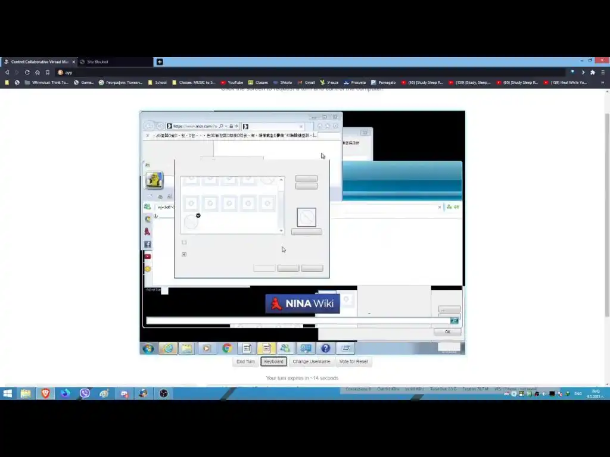The width and height of the screenshot is (610, 457).
Task: Open OBS from host taskbar
Action: point(163,393)
